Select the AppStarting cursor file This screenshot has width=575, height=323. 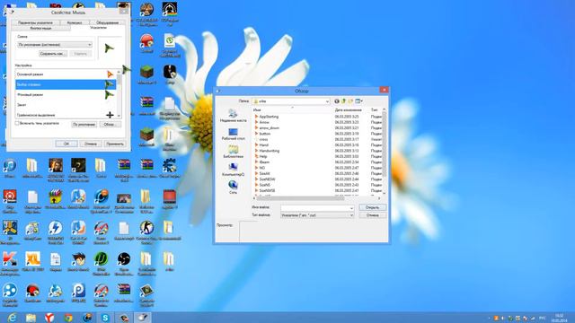tap(266, 117)
